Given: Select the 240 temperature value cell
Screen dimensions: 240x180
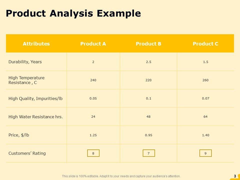Looking at the screenshot, I should coord(93,80).
